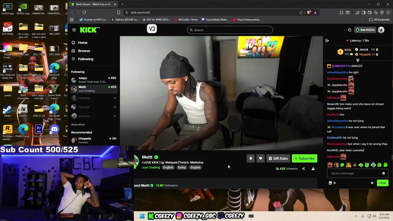
Task: Open the Kick shop icon below chat
Action: 330,183
